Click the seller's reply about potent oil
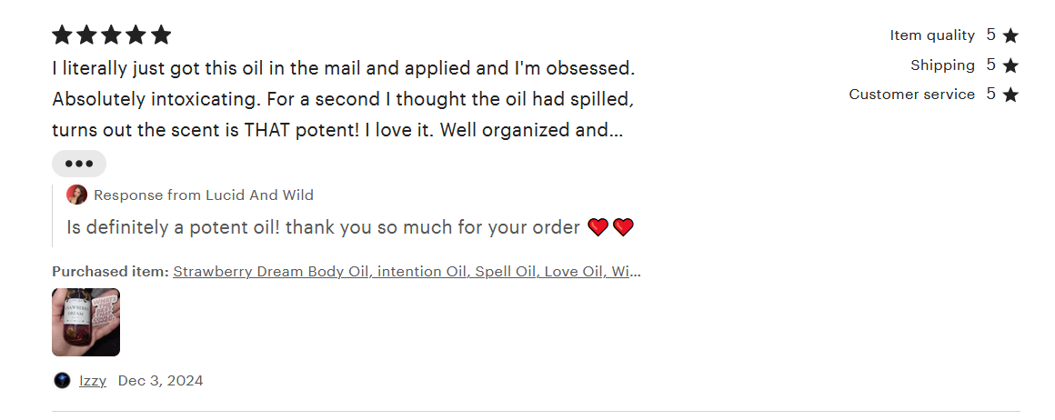The height and width of the screenshot is (420, 1055). [323, 227]
